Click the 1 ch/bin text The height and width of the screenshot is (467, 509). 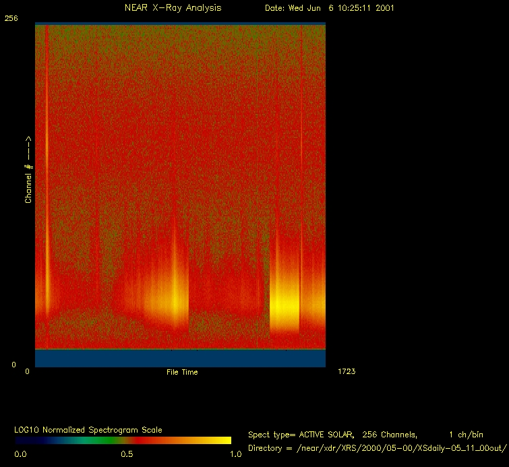click(x=466, y=435)
